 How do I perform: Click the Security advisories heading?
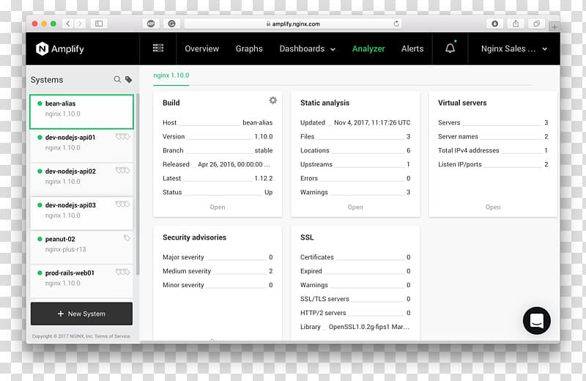(x=194, y=237)
